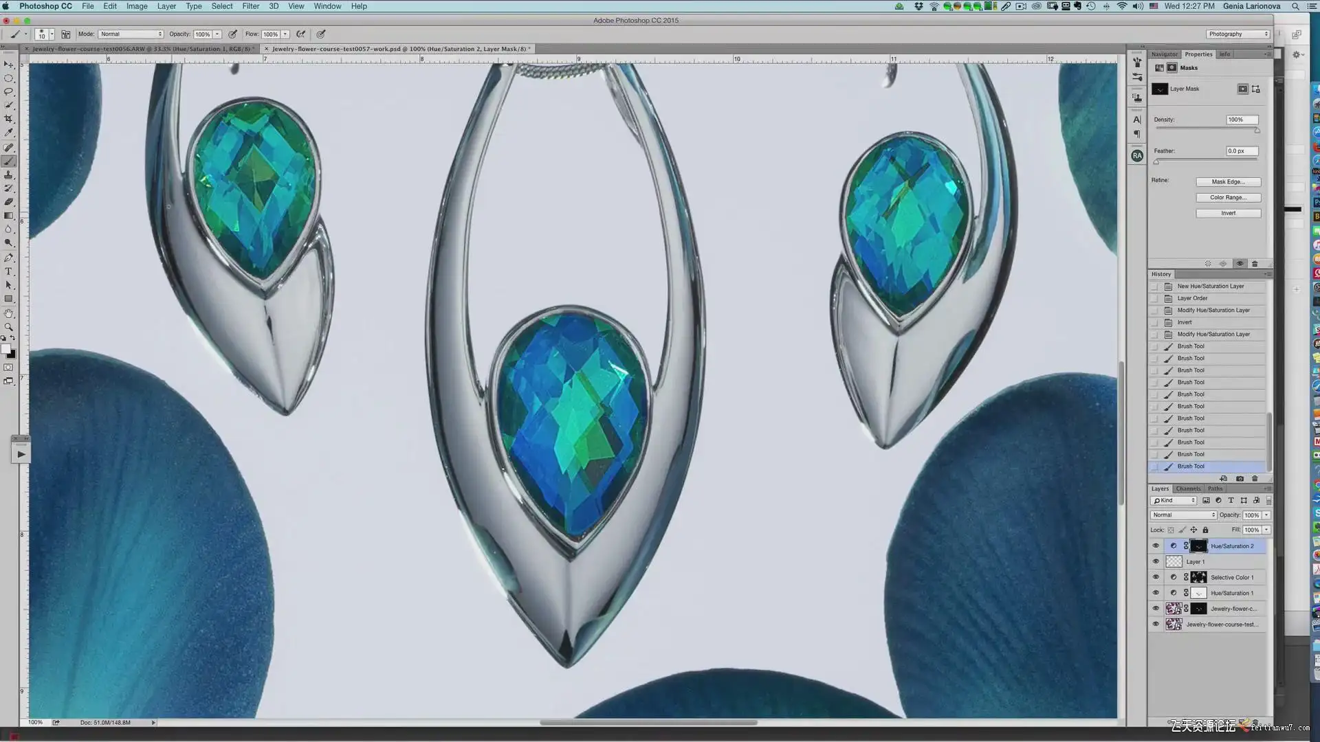
Task: Click the Mask Edge button
Action: pos(1228,181)
